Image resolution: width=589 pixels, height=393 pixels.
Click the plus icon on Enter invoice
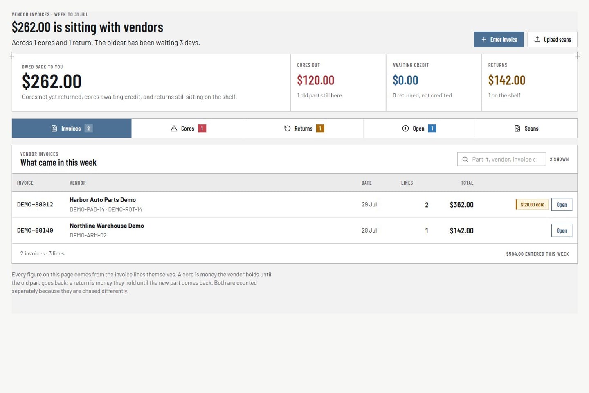[x=484, y=39]
